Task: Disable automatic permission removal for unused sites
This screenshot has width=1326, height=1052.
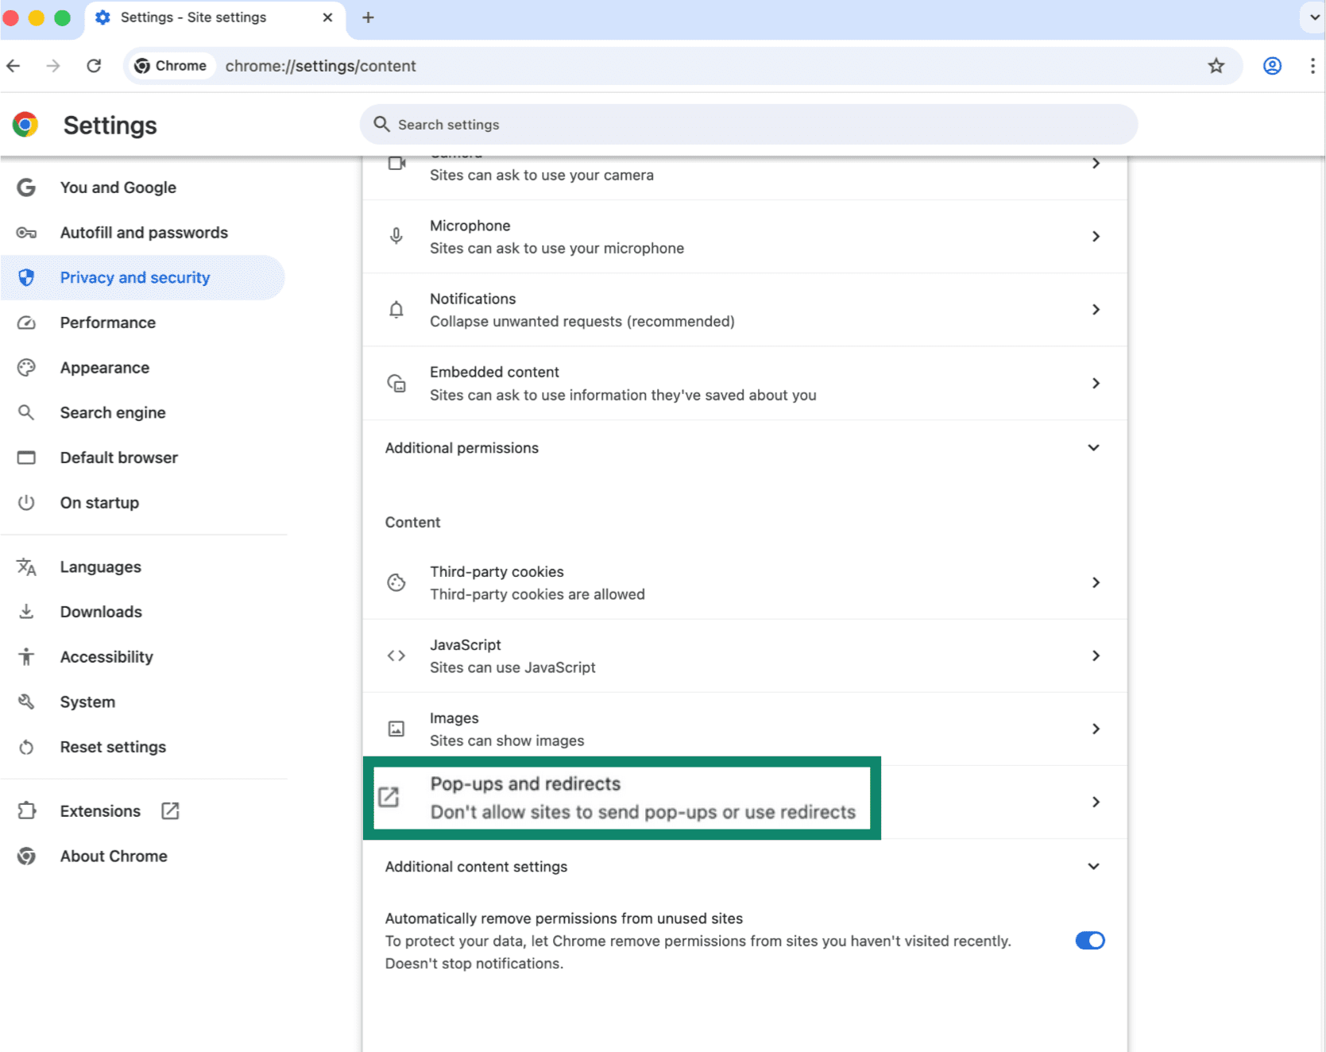Action: [1089, 940]
